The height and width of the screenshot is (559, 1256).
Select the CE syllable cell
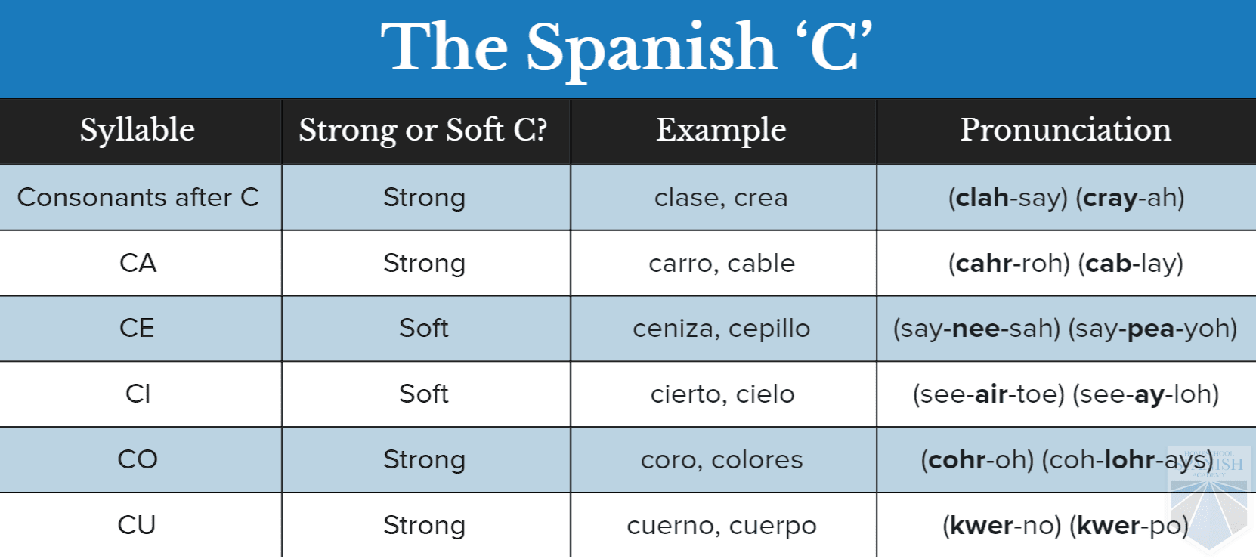pos(137,328)
